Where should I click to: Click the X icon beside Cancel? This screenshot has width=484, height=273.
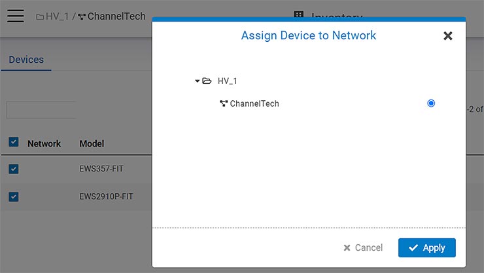coord(347,247)
